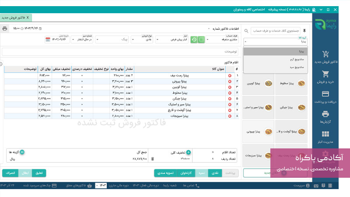Click the بهای کل column header

pyautogui.click(x=45, y=69)
